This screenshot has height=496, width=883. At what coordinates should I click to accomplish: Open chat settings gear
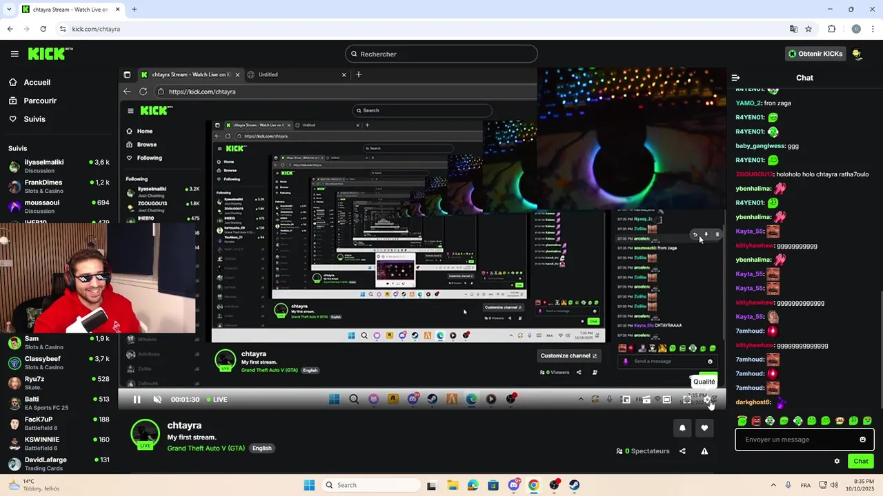point(837,462)
